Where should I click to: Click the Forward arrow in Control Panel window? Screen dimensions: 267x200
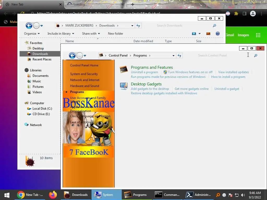pyautogui.click(x=80, y=55)
